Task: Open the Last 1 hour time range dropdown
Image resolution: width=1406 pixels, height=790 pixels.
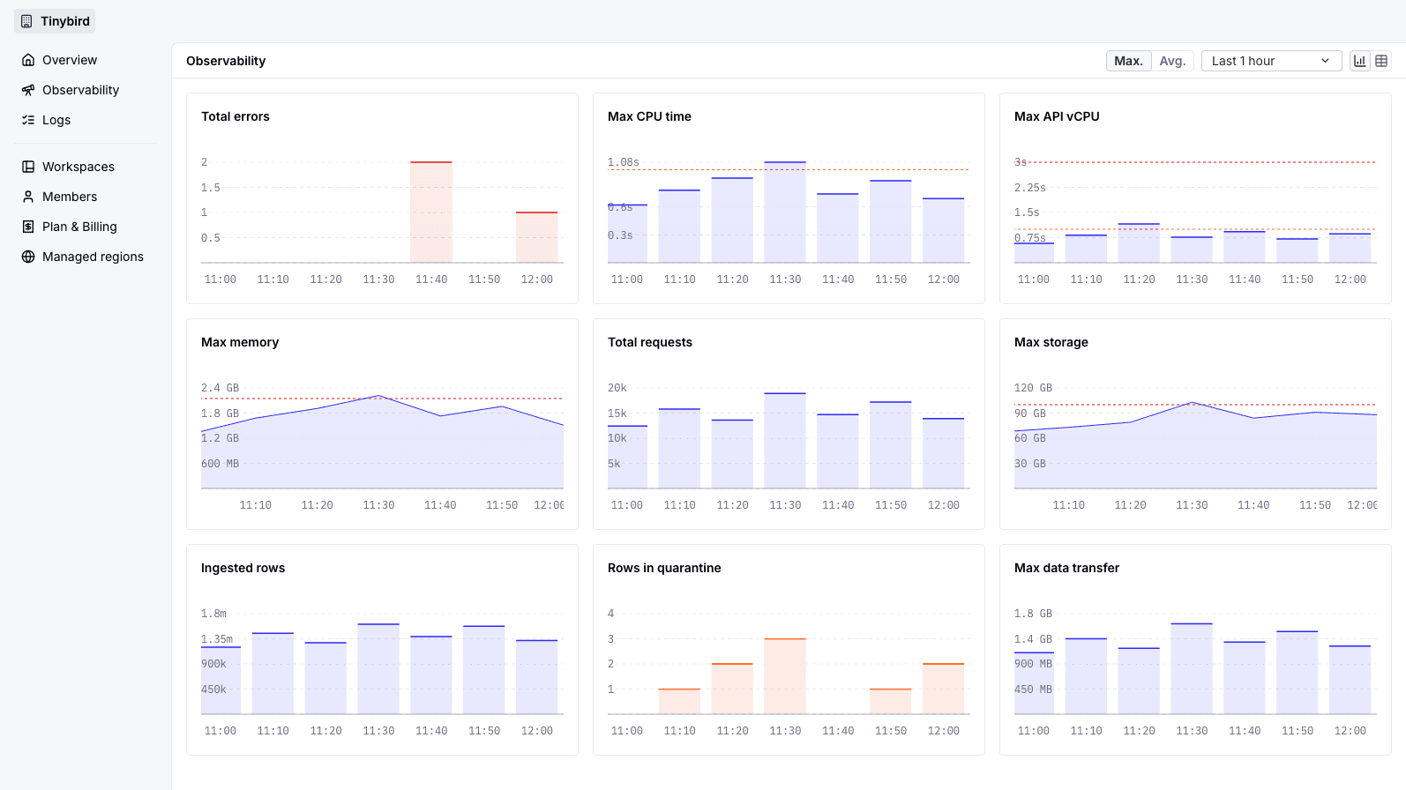Action: 1271,61
